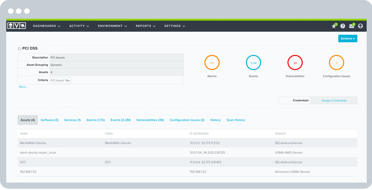Click the Alarms 1.7k circle

click(x=212, y=63)
